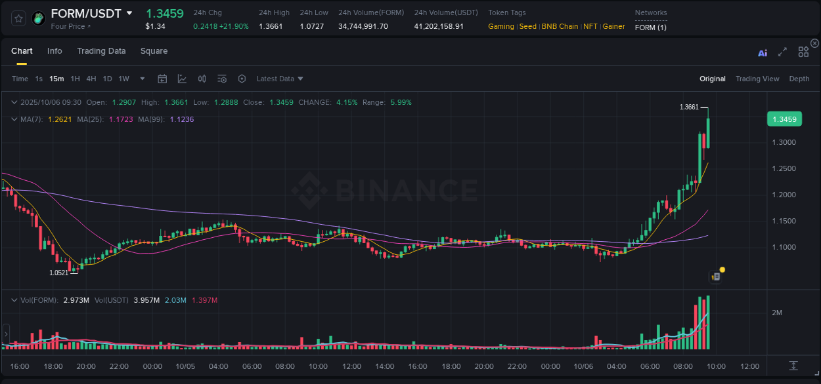
Task: Open the indicator list settings icon
Action: coord(222,79)
